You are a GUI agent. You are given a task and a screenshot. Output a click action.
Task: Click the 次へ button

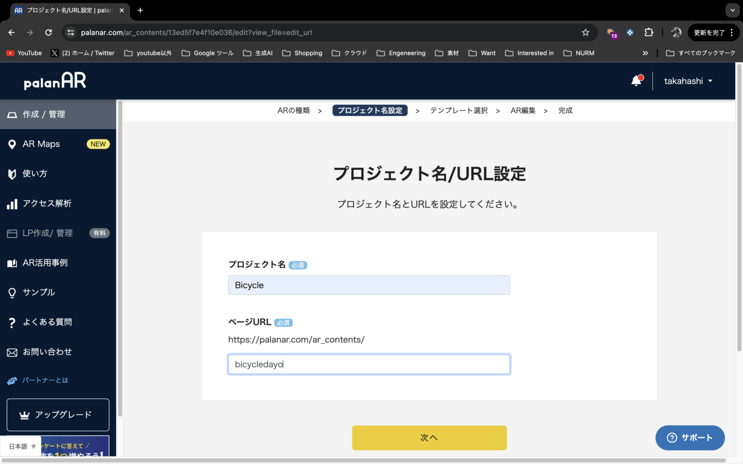(429, 437)
